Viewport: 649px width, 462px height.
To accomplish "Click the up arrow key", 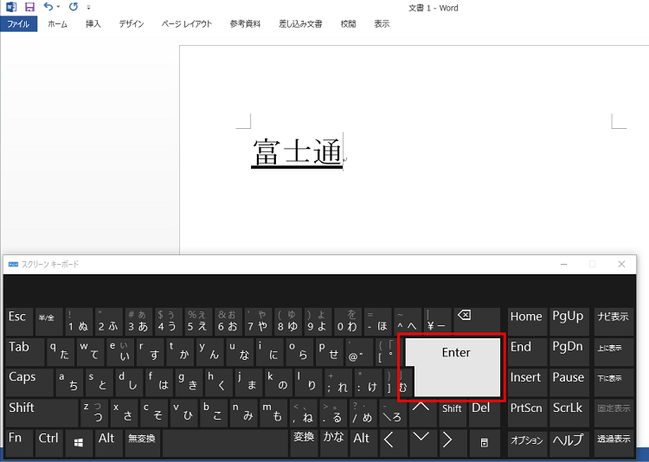I will [x=422, y=414].
